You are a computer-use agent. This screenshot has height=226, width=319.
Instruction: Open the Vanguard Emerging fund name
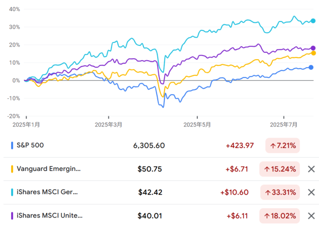point(49,169)
